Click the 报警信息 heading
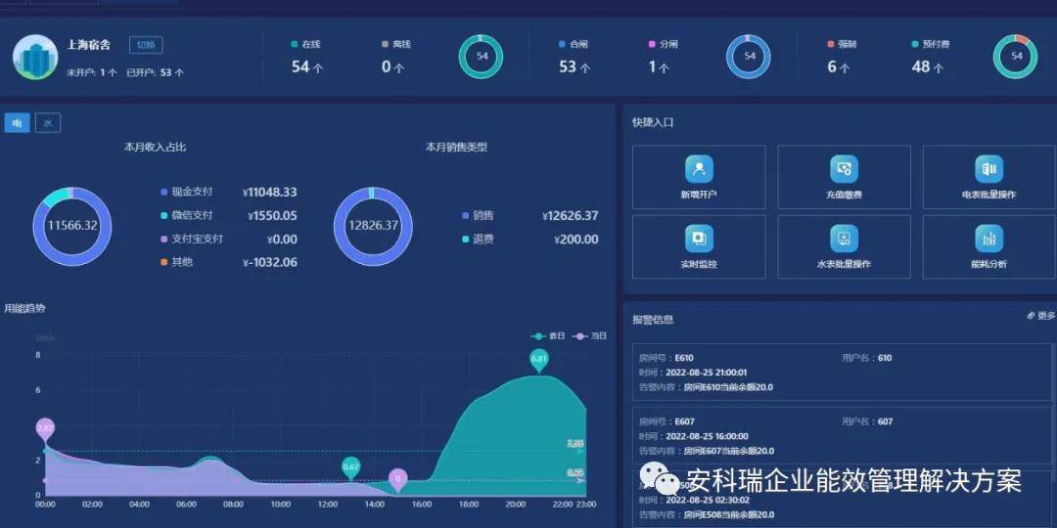Viewport: 1057px width, 528px height. coord(653,320)
